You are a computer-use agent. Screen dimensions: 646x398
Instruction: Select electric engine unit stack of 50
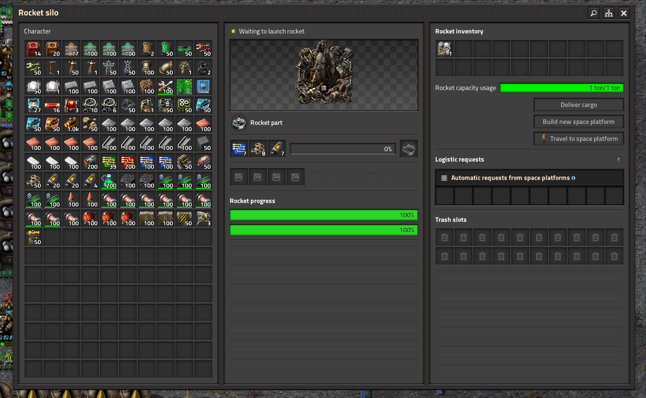click(x=203, y=162)
